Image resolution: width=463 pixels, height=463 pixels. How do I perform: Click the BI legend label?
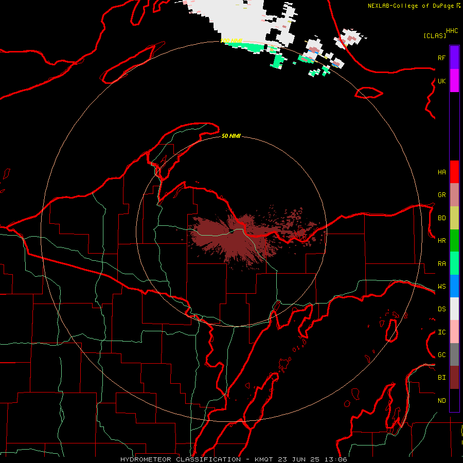(x=441, y=378)
